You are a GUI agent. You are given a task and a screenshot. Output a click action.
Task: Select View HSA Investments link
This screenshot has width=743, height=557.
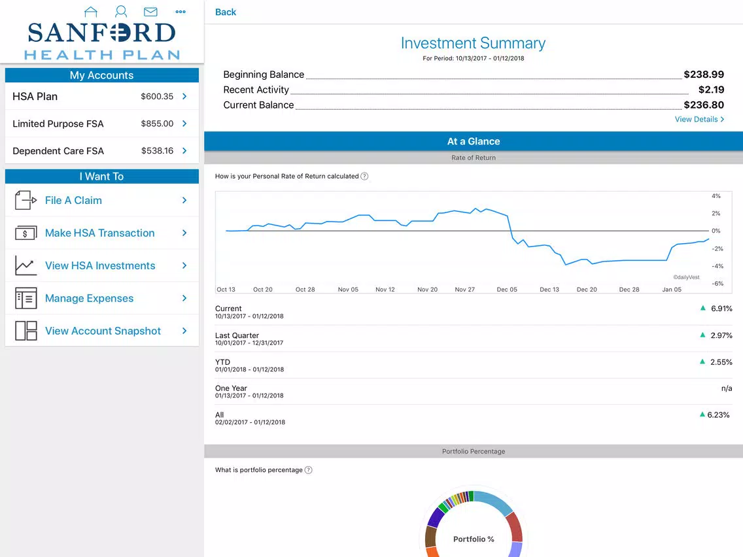[100, 265]
